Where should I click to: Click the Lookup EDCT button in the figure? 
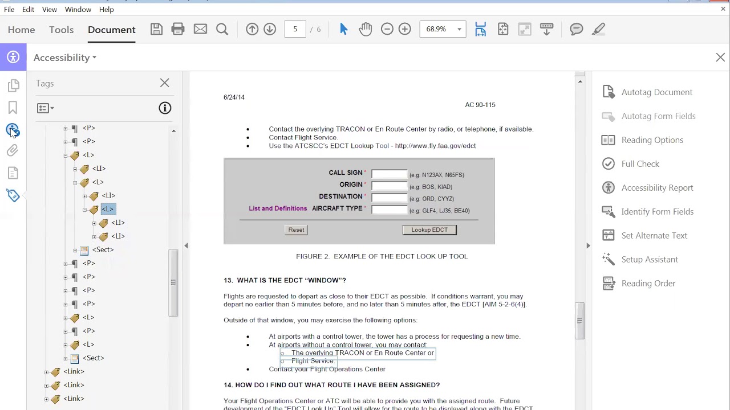pyautogui.click(x=429, y=230)
